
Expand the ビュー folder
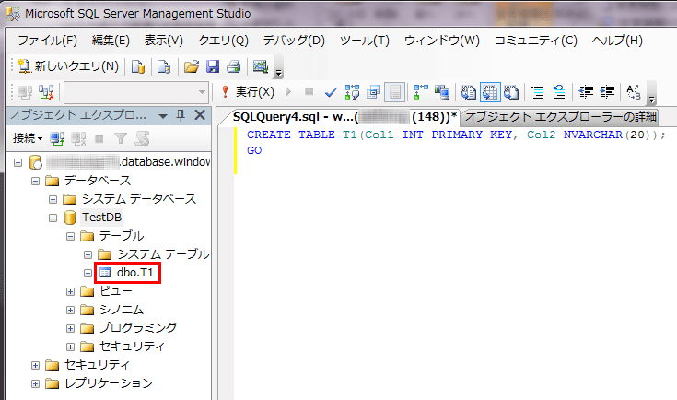pyautogui.click(x=70, y=291)
